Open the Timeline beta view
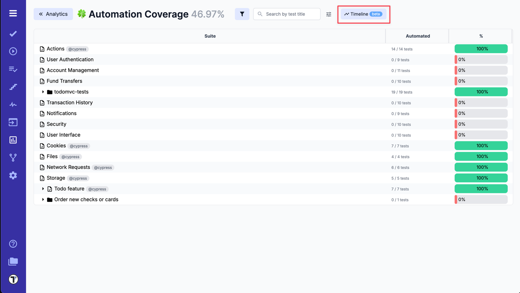The width and height of the screenshot is (520, 293). point(364,14)
